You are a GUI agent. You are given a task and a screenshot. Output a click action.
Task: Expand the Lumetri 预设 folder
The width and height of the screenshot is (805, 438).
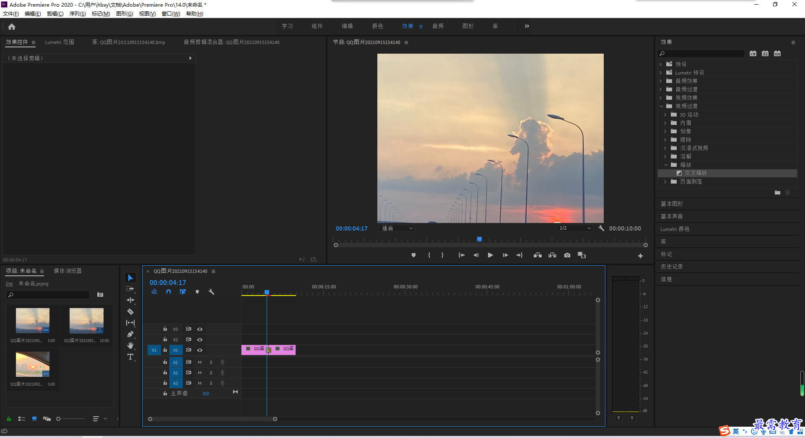(661, 73)
